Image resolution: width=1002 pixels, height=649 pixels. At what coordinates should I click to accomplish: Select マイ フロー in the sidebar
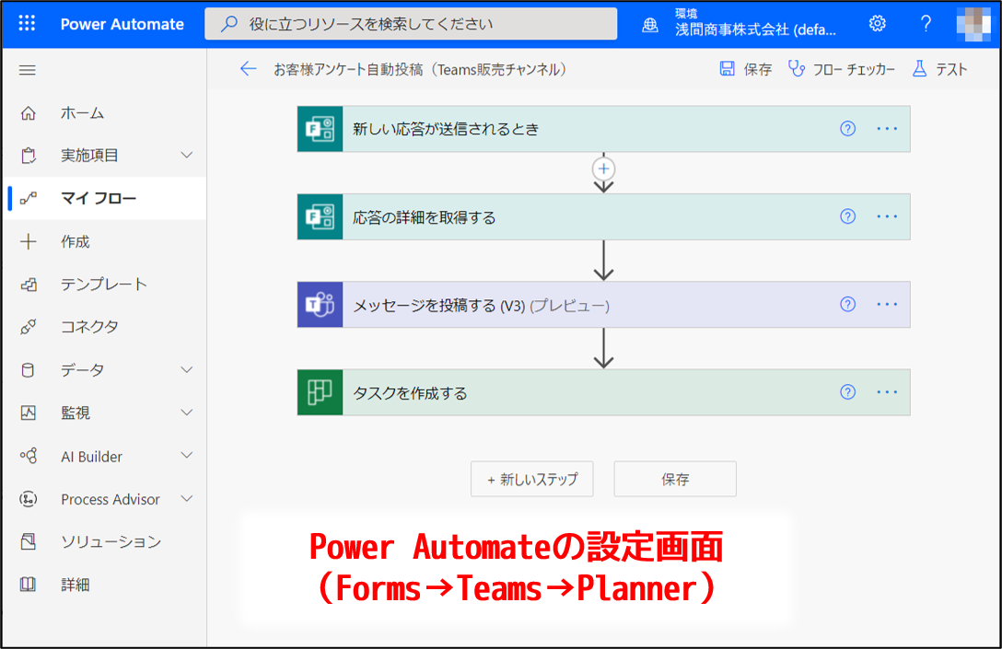105,198
